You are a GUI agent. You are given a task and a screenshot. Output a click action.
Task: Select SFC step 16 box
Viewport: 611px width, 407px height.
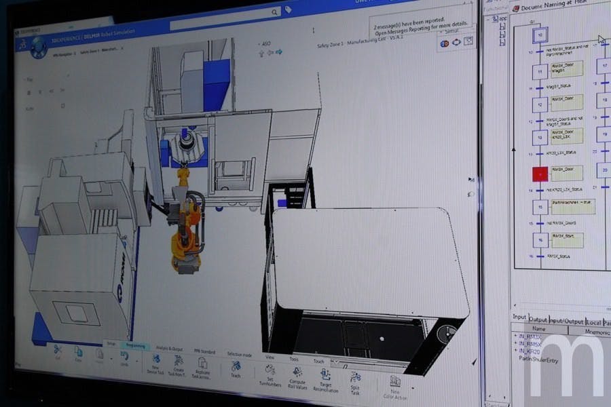(x=540, y=240)
